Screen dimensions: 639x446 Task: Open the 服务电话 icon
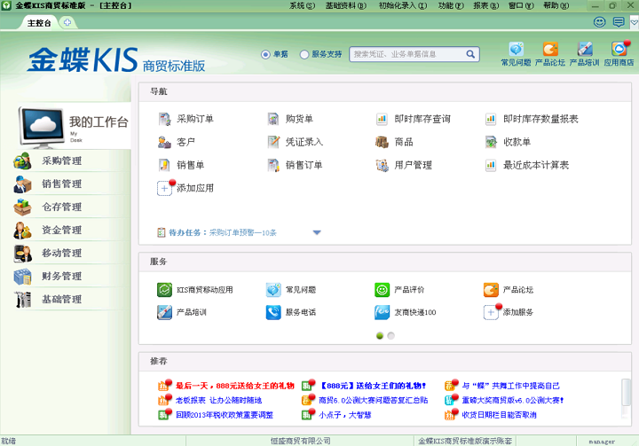pos(273,312)
